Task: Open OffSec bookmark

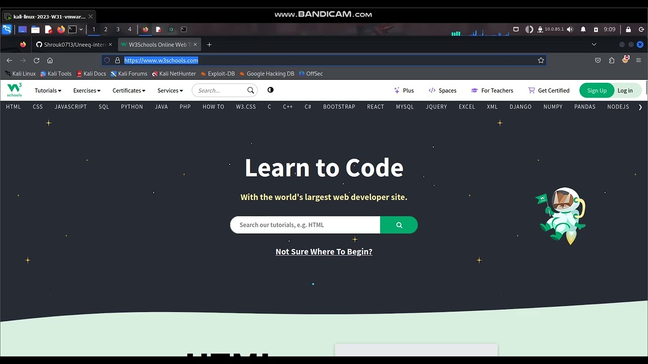Action: point(311,73)
